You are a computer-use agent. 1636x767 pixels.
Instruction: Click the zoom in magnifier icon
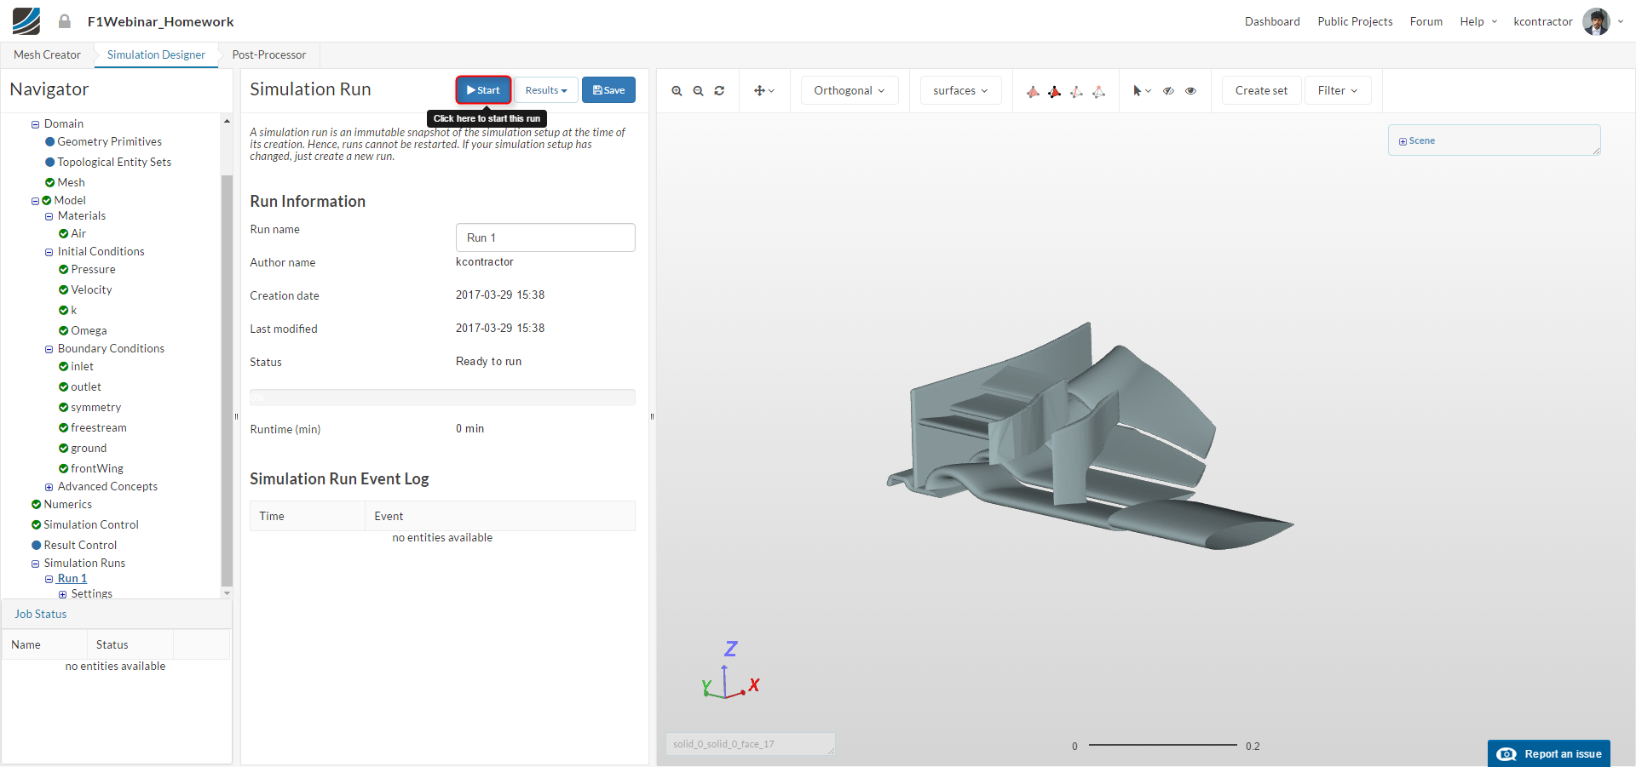click(x=677, y=91)
